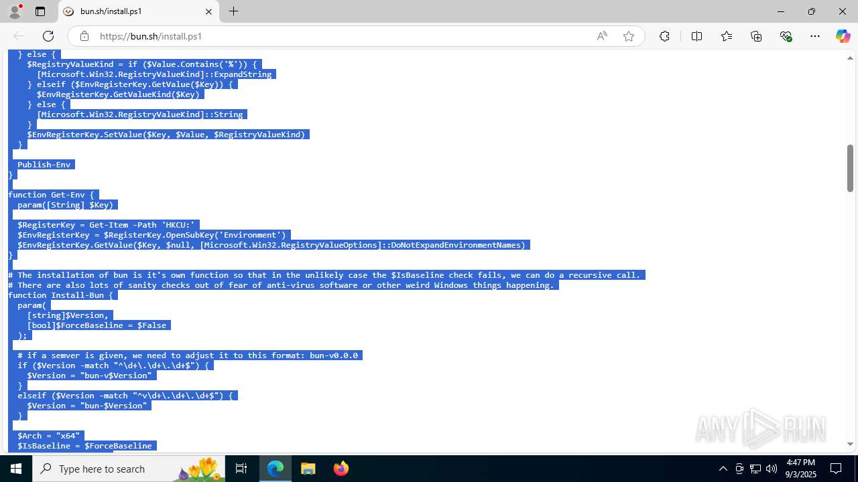
Task: Open Collections panel
Action: point(756,36)
